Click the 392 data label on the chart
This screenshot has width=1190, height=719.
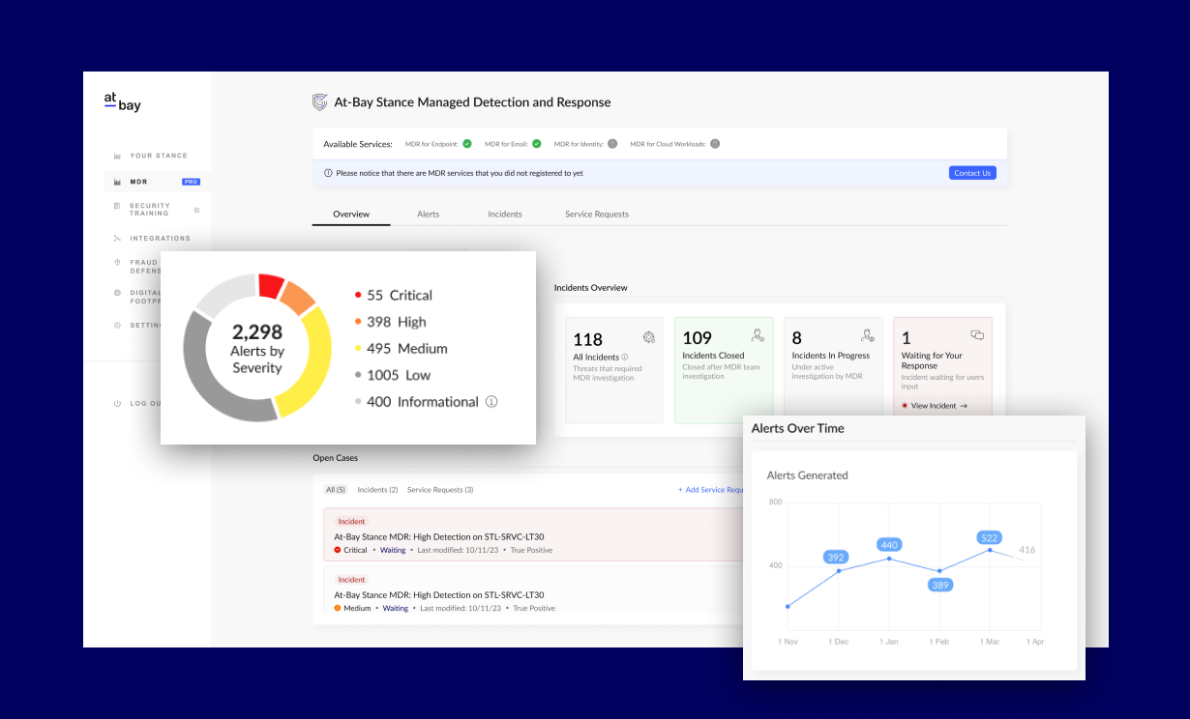[x=836, y=558]
